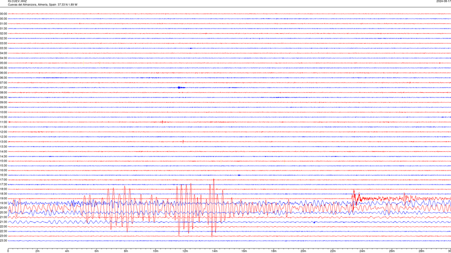Viewport: 451px width, 253px height.
Task: Select the 13:00 trace label
Action: (3, 141)
